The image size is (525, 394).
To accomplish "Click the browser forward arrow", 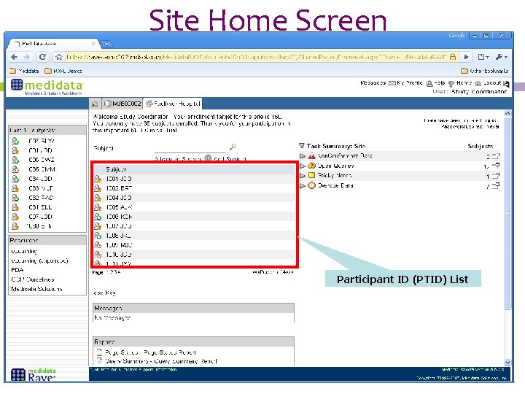I will click(x=27, y=57).
